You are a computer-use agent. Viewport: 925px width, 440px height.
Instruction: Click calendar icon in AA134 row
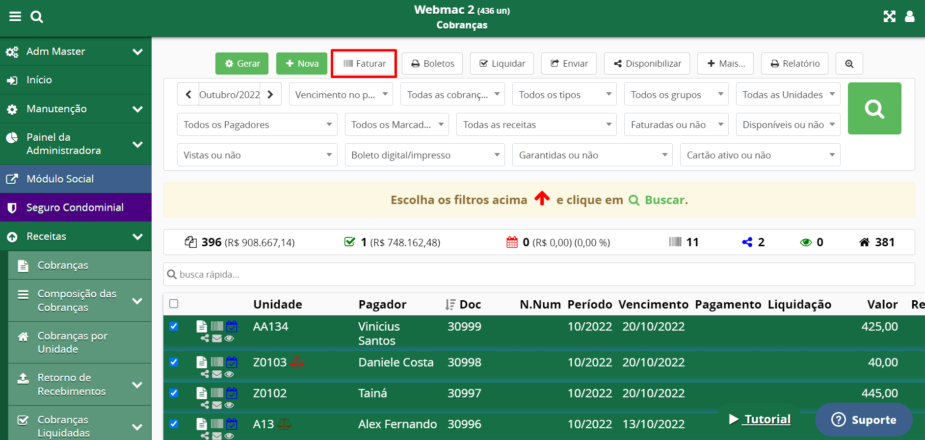click(232, 326)
